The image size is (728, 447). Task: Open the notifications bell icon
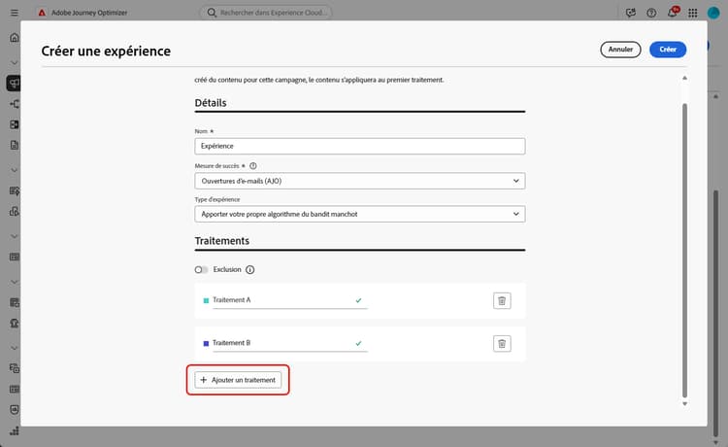(674, 13)
